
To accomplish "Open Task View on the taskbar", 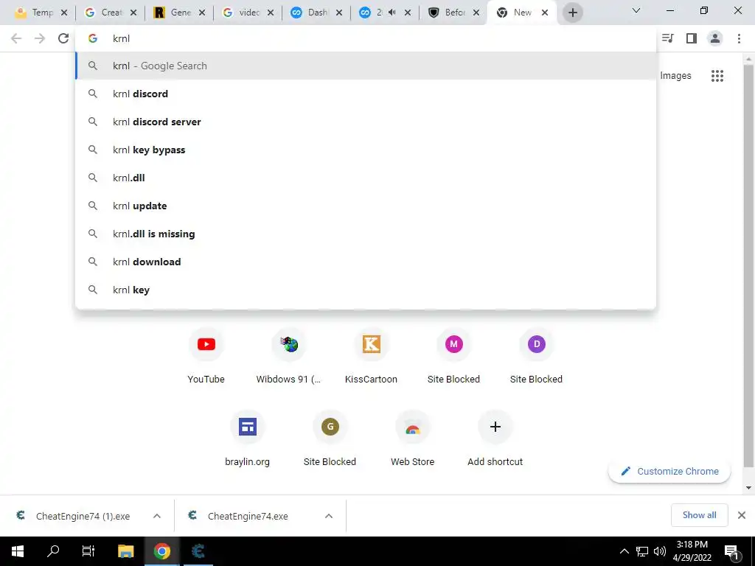I will tap(88, 551).
